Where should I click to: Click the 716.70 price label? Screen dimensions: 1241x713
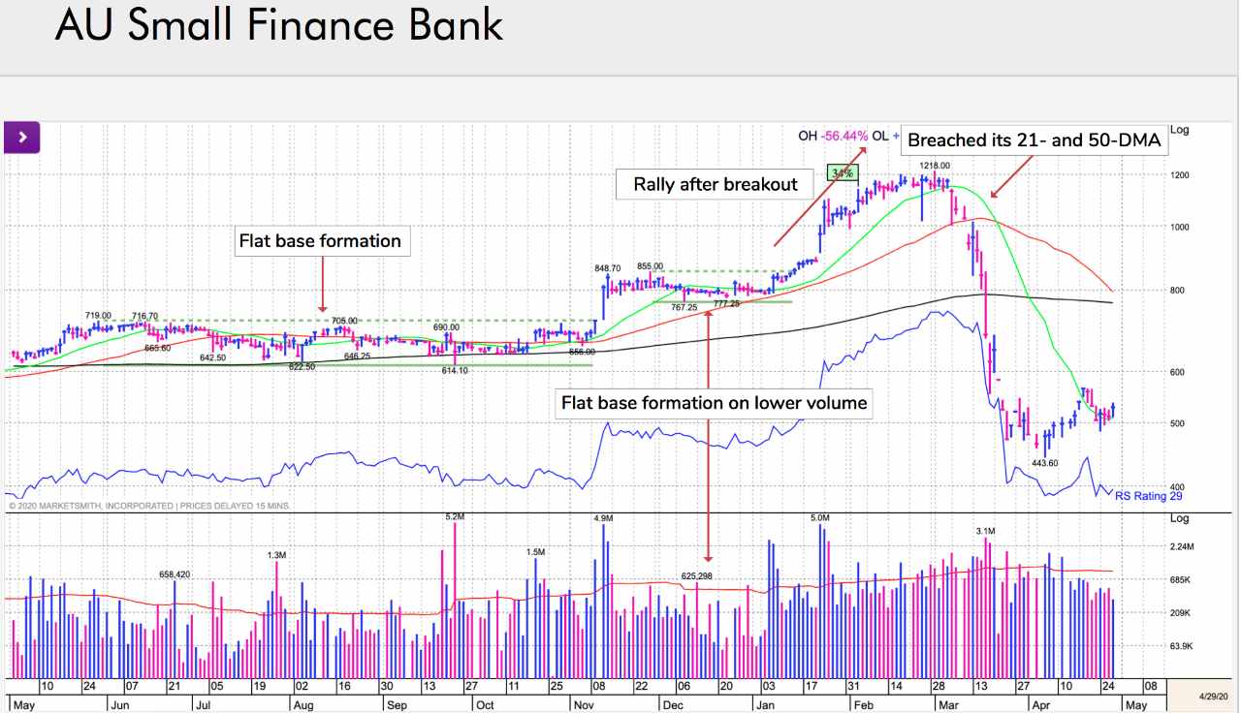point(144,316)
